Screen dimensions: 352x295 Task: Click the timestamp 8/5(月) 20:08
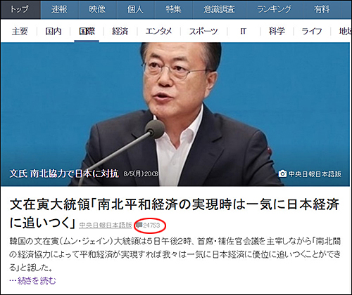pos(141,173)
